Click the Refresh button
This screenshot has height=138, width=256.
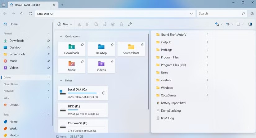[x=30, y=14]
